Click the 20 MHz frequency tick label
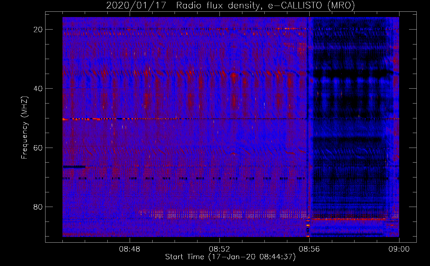The image size is (430, 266). (x=38, y=30)
